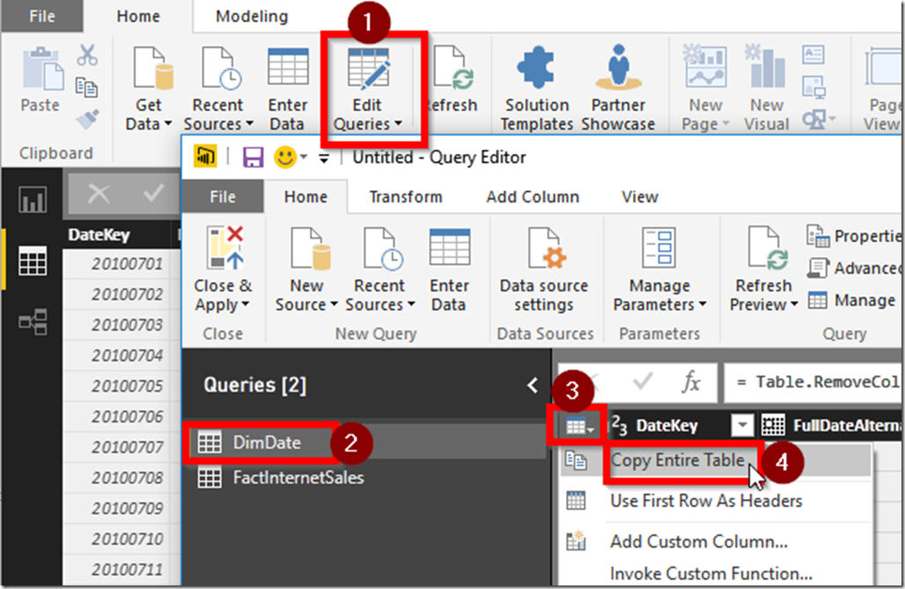Switch to View tab in Query Editor
The image size is (905, 589).
tap(639, 197)
